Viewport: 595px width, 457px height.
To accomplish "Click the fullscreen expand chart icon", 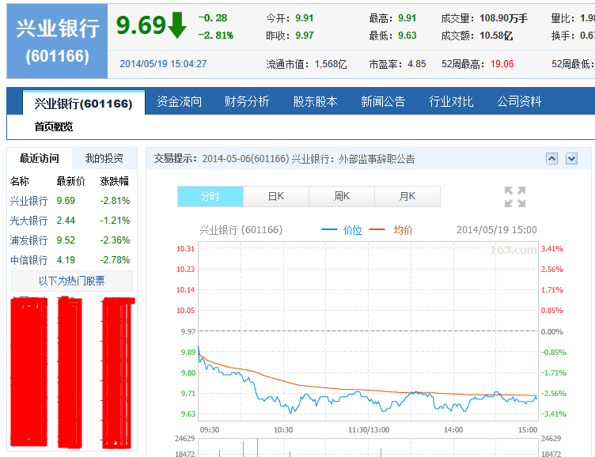I will pos(515,197).
